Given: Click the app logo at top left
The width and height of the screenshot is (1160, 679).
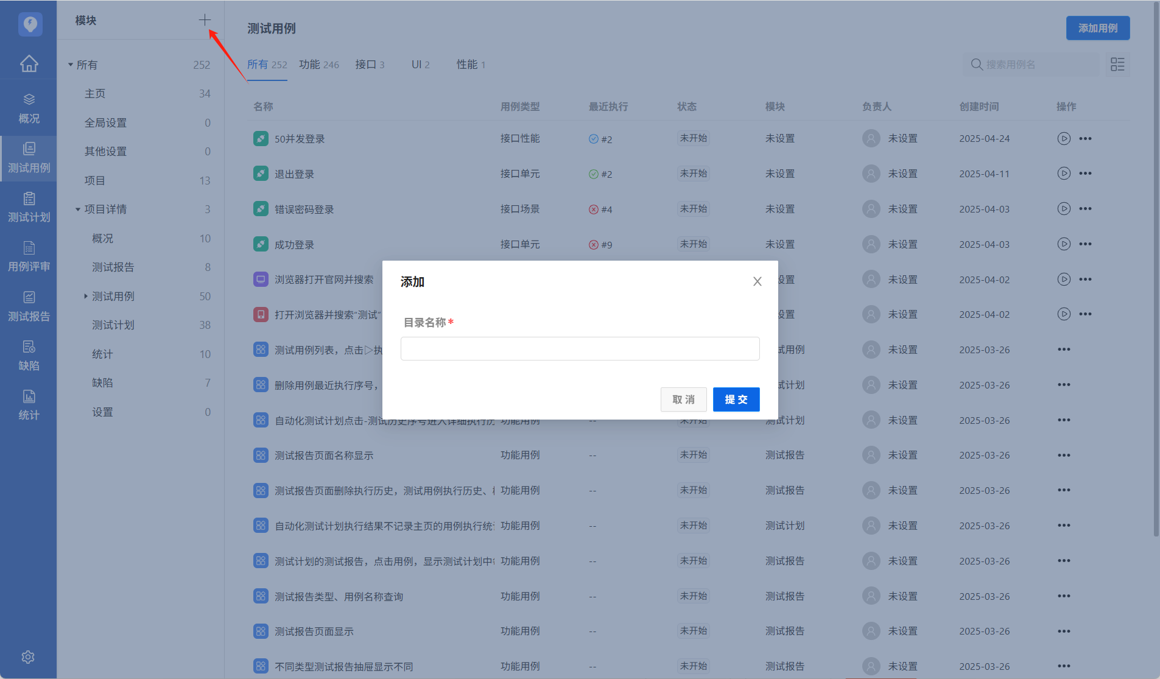Looking at the screenshot, I should point(30,24).
